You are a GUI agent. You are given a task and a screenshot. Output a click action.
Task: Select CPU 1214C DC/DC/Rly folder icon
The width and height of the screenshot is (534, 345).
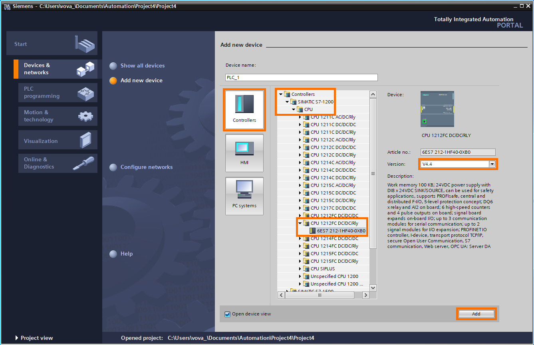(306, 178)
